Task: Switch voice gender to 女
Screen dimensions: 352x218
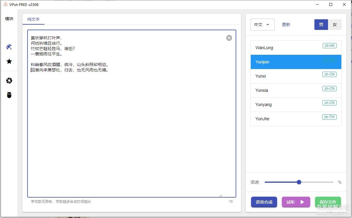Action: tap(335, 25)
